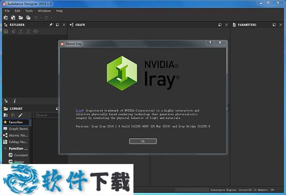Screen dimensions: 286x195
Task: Click the Library edit pencil icon
Action: (20, 115)
